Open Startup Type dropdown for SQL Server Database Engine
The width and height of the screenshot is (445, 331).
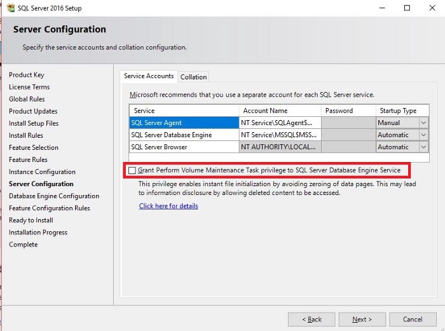click(x=423, y=135)
